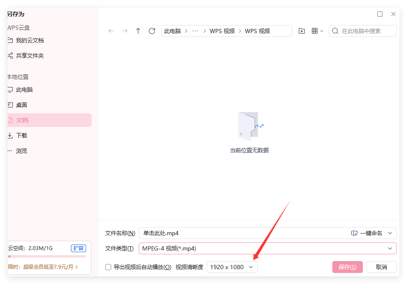Viewport: 407px width, 284px height.
Task: Expand the breadcrumb ellipsis for hidden folders
Action: pyautogui.click(x=195, y=31)
